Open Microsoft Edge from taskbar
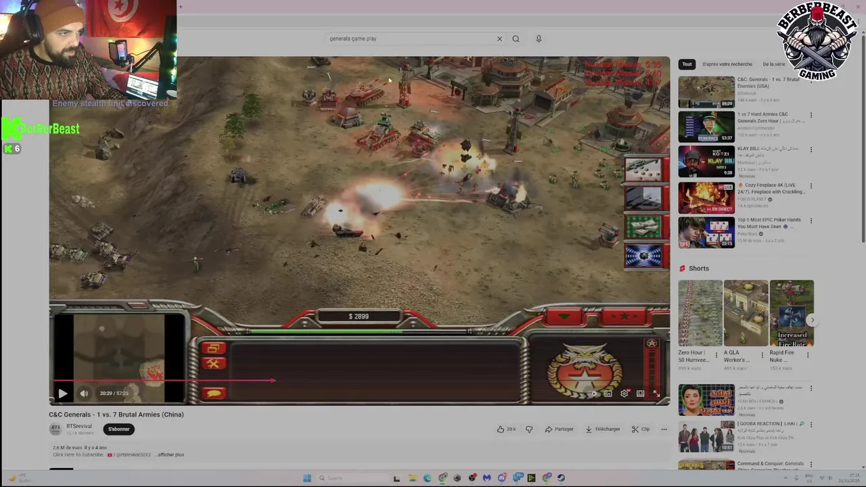The height and width of the screenshot is (487, 866). [427, 478]
